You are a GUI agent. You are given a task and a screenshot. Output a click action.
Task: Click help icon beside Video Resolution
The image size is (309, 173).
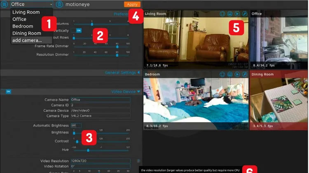tap(138, 161)
